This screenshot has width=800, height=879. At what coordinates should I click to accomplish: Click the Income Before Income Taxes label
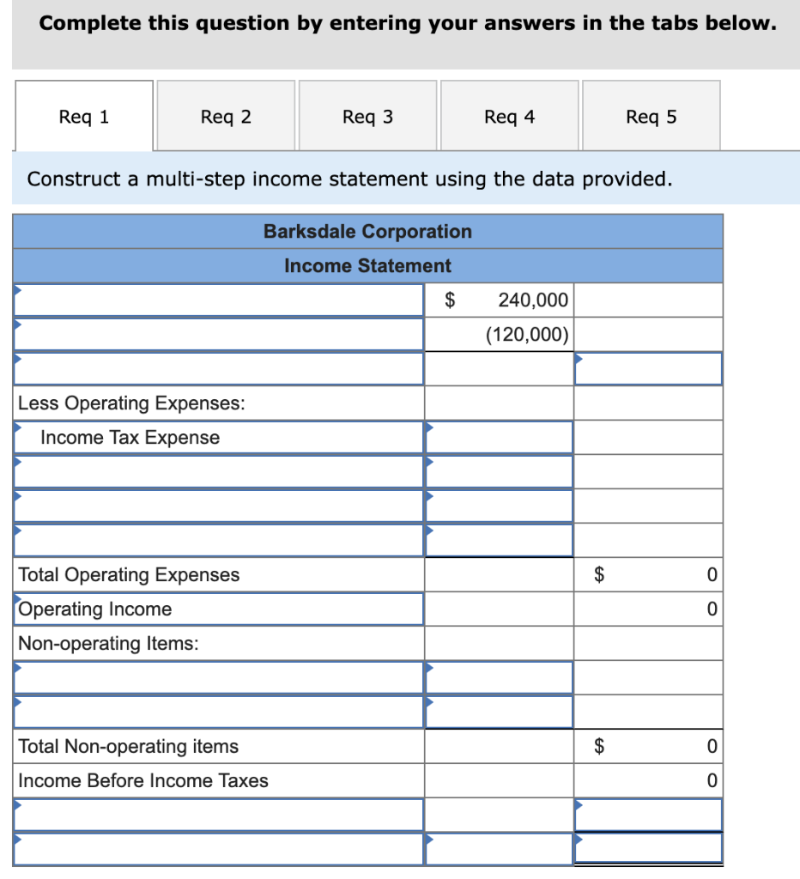click(x=143, y=780)
